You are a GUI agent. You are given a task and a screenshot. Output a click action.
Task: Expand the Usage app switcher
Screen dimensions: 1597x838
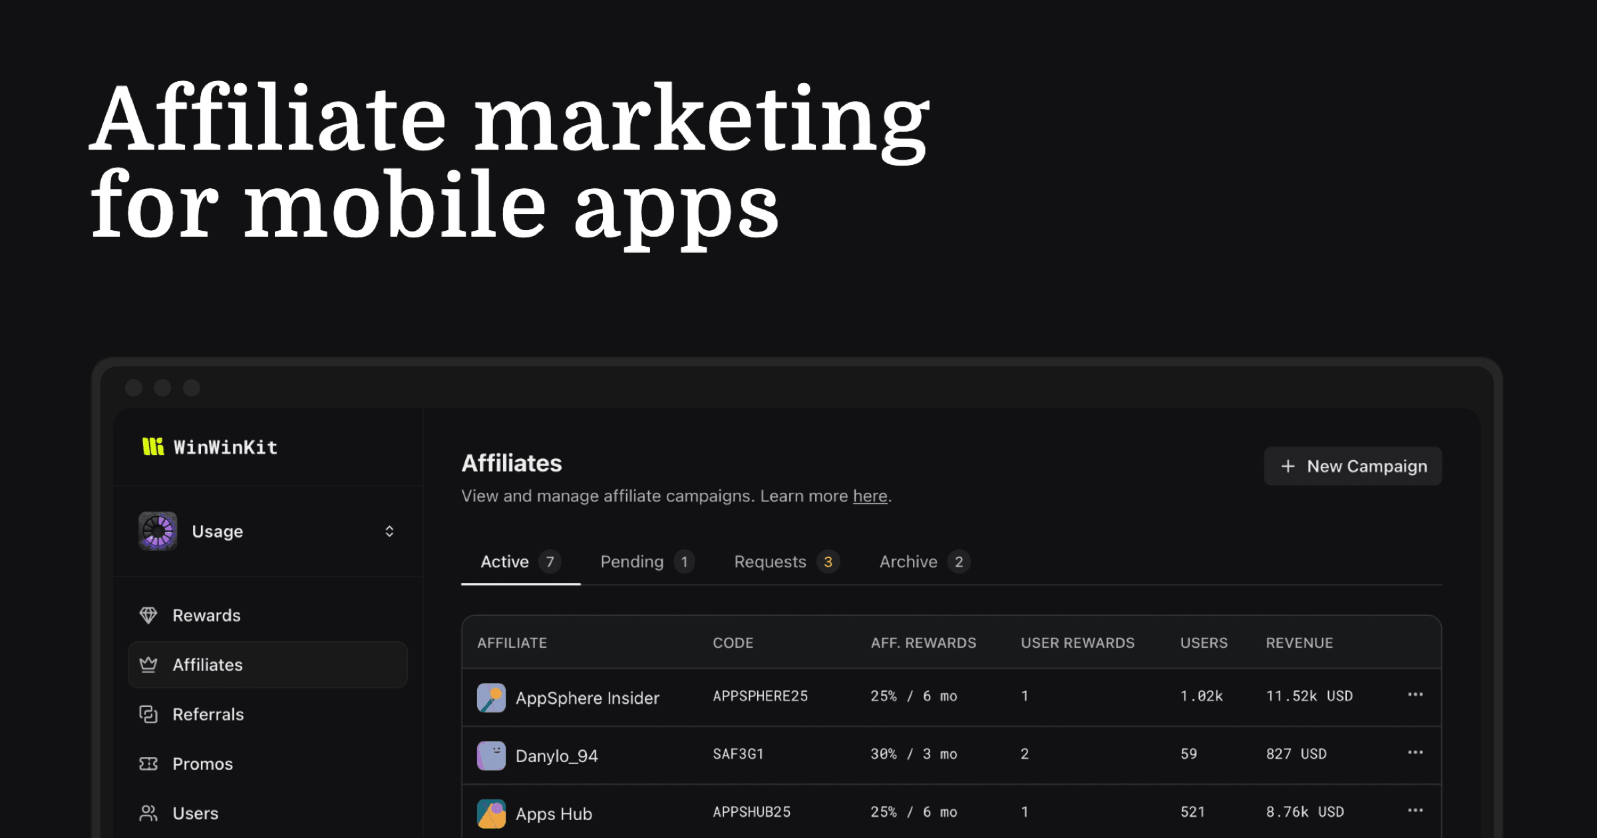click(389, 531)
